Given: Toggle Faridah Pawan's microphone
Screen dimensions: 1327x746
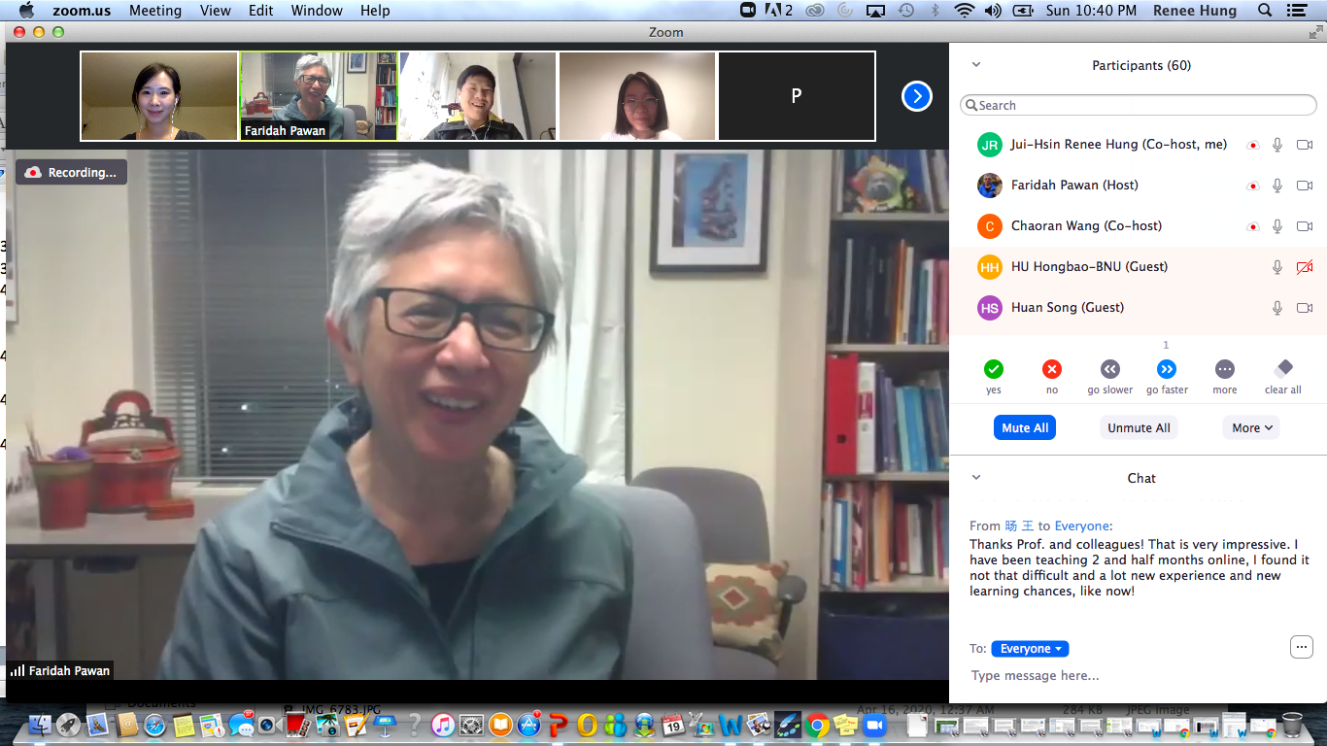Looking at the screenshot, I should click(1277, 186).
